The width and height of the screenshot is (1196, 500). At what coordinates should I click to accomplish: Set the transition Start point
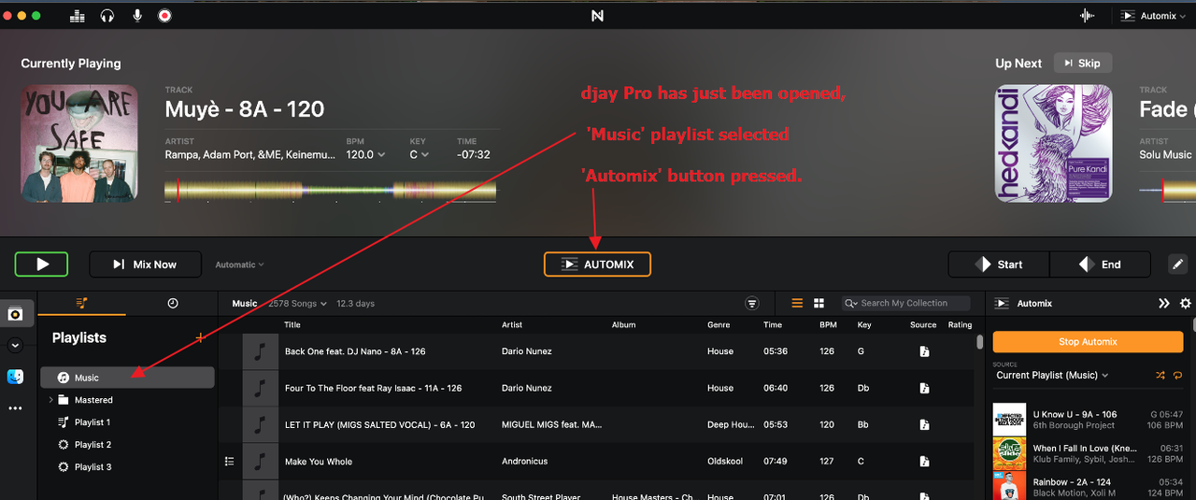[999, 264]
